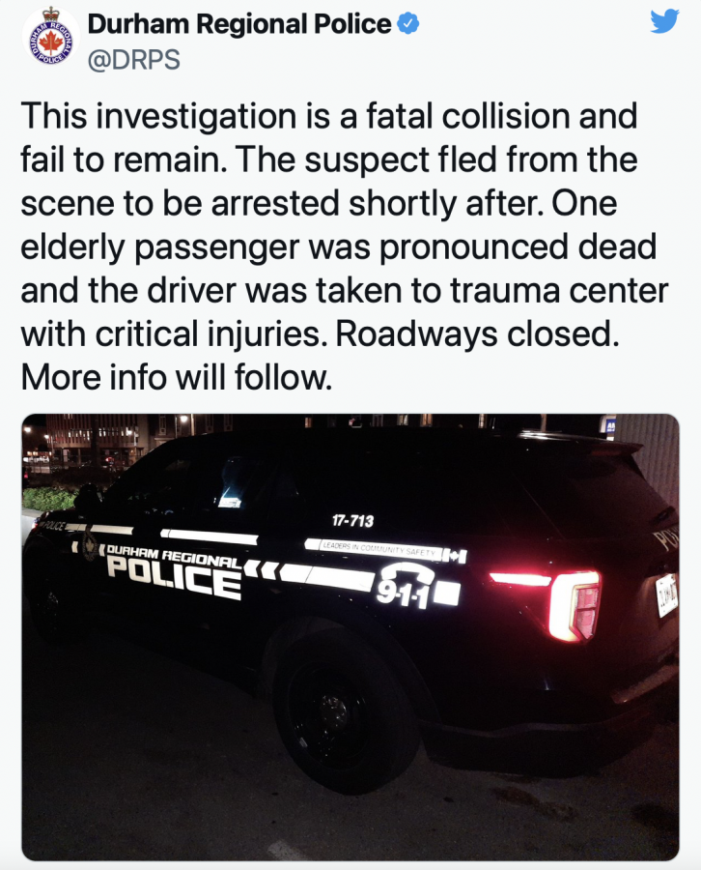Click the "elderly passenger was pronounced dead" line

[338, 246]
